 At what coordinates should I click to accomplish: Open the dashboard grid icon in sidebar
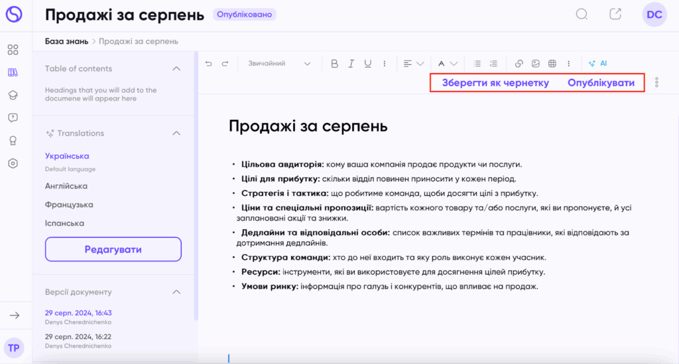click(13, 50)
